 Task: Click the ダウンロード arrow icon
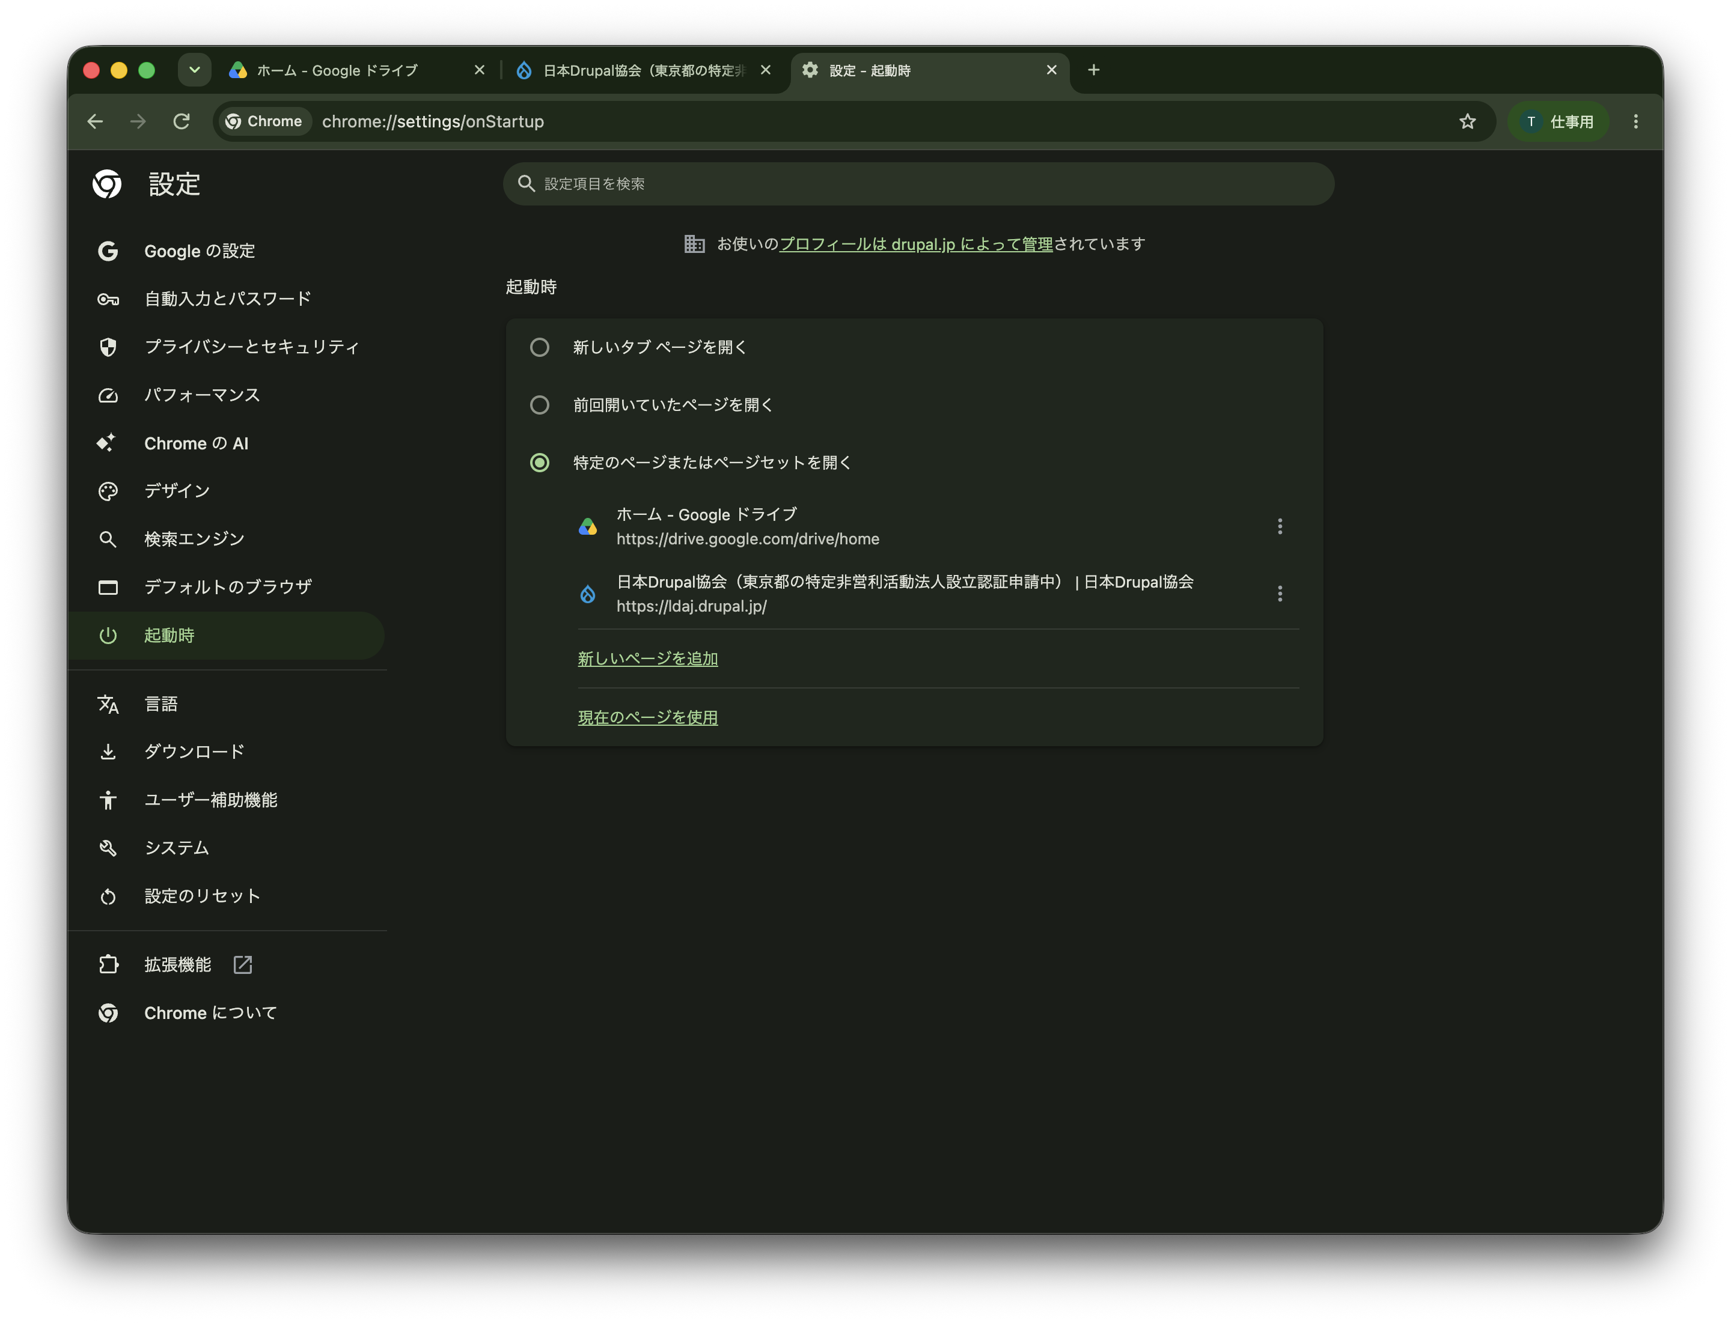(x=108, y=752)
